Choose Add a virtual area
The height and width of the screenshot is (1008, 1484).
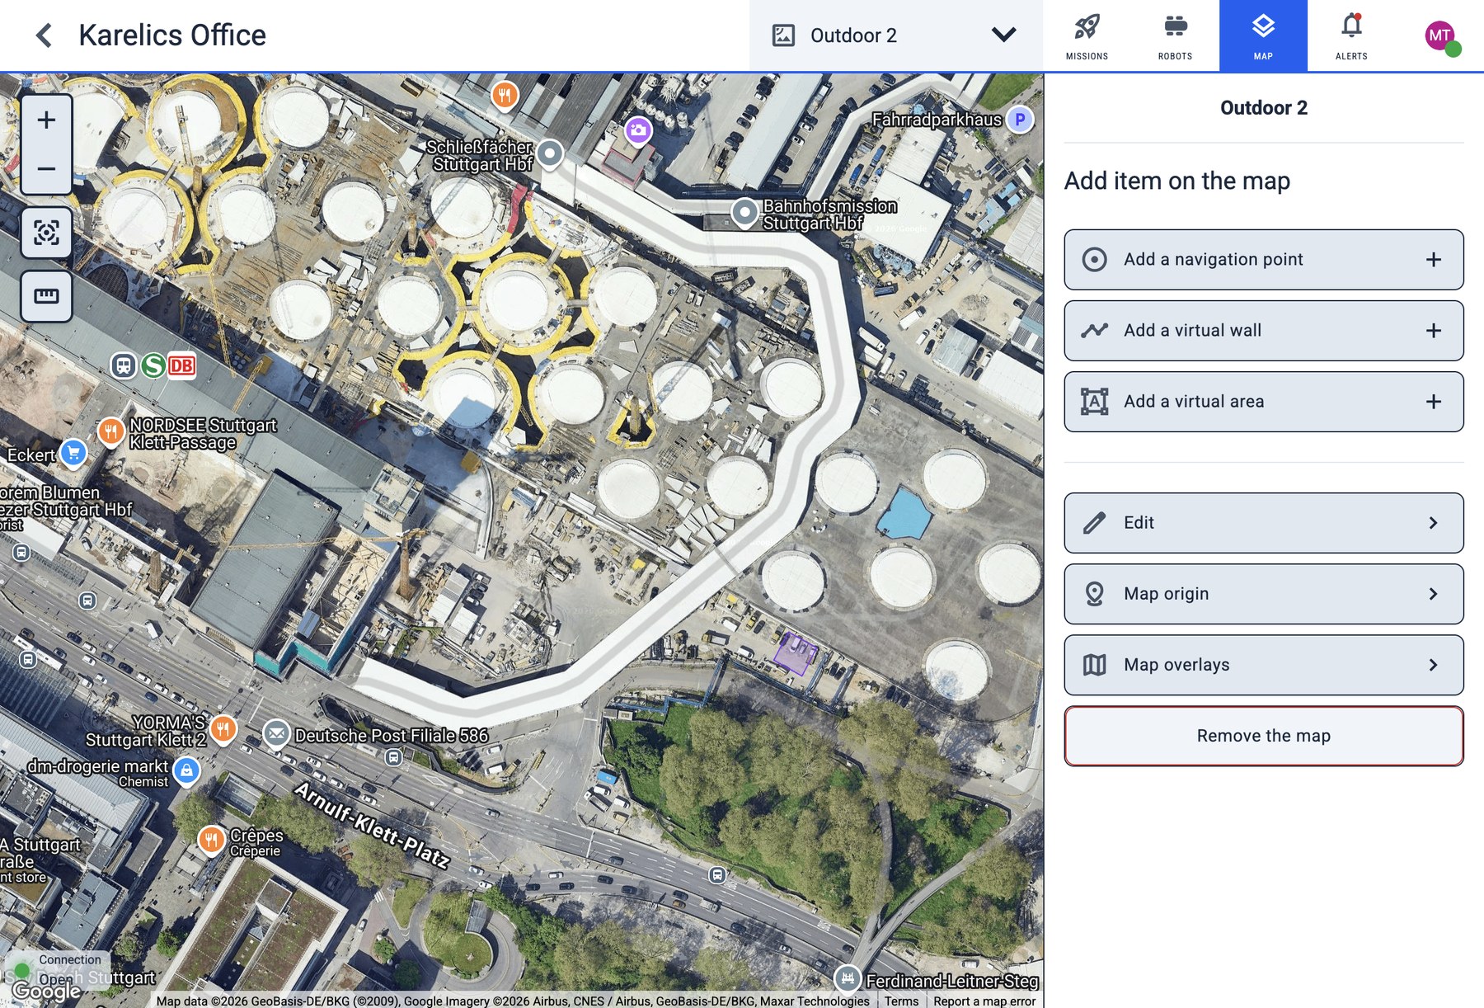click(1263, 402)
